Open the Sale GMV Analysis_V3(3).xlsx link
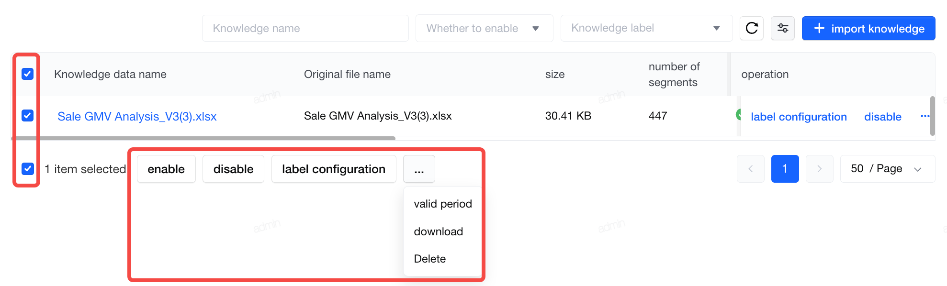 click(137, 116)
